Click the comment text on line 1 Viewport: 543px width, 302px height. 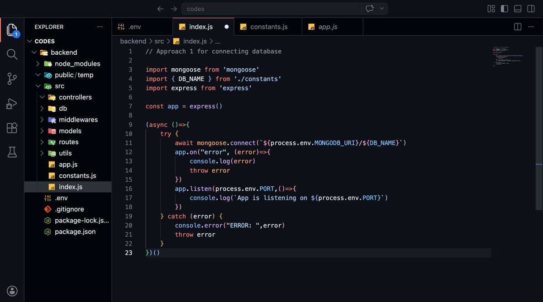pos(214,52)
